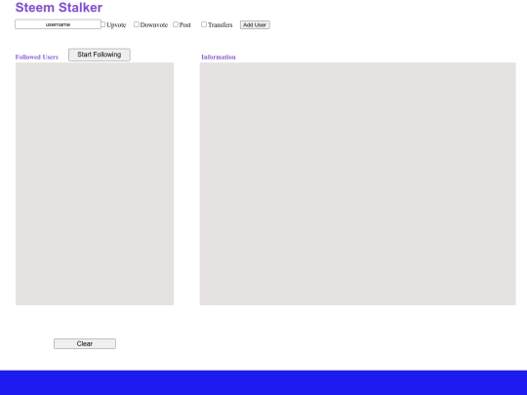Click the Start Following button

pyautogui.click(x=100, y=55)
